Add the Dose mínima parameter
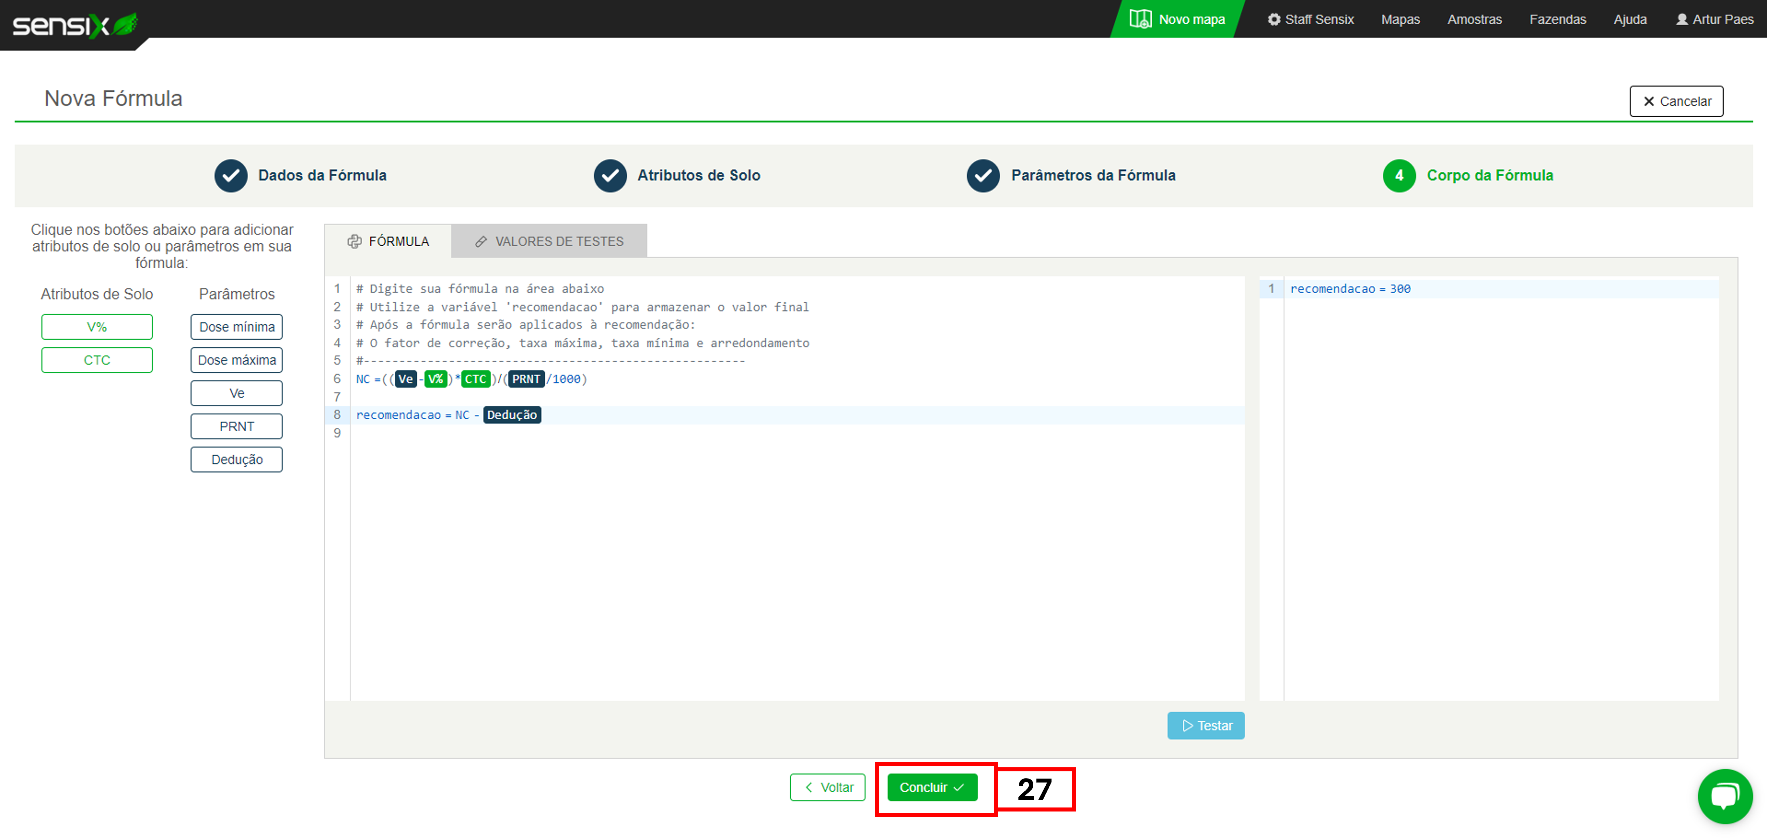This screenshot has height=838, width=1767. 237,327
